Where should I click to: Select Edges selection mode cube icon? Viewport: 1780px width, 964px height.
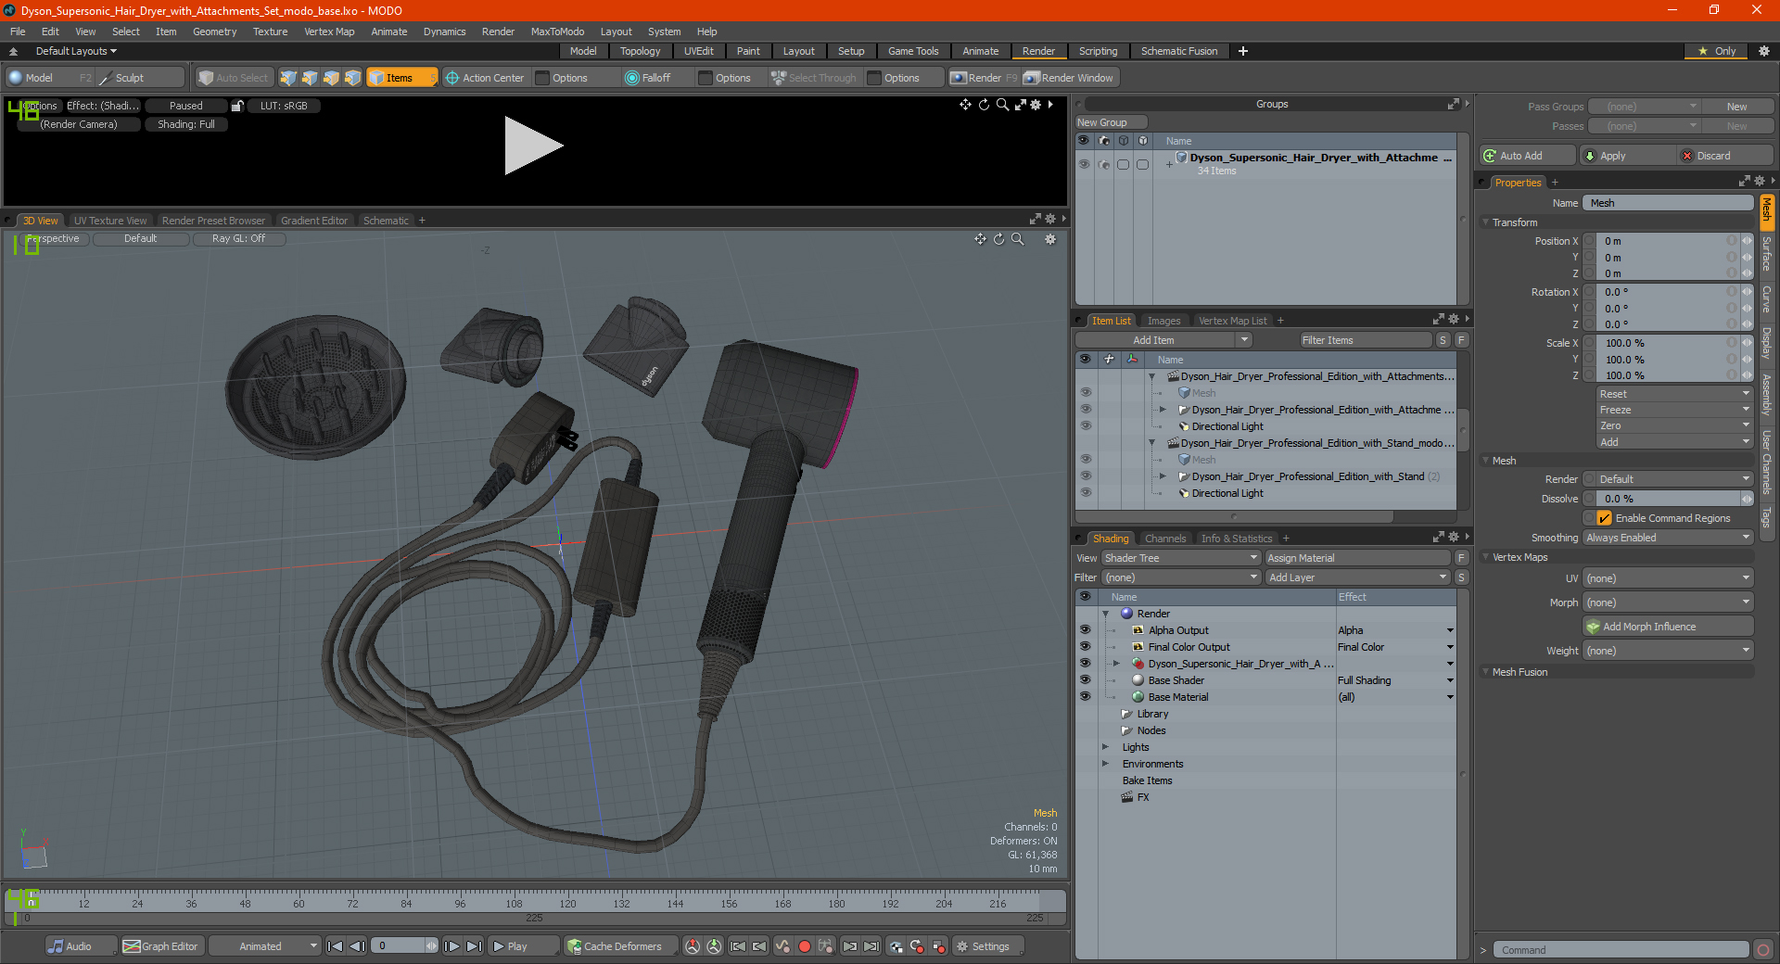pos(310,78)
